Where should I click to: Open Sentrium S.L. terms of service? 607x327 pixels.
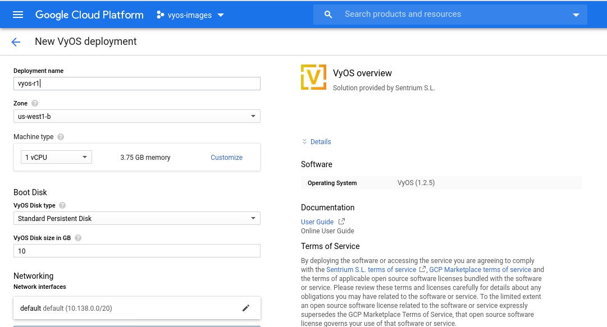(x=371, y=270)
